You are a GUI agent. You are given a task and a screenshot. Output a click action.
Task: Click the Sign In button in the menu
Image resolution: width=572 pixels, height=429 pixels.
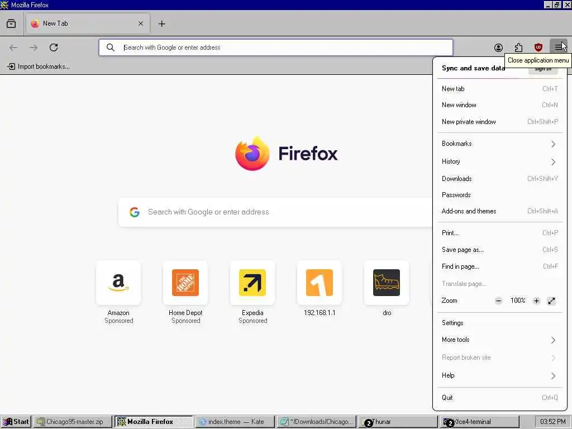(543, 69)
